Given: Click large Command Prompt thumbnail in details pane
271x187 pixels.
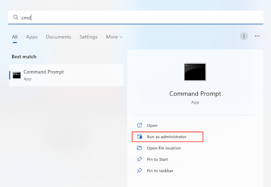Looking at the screenshot, I should tap(195, 72).
